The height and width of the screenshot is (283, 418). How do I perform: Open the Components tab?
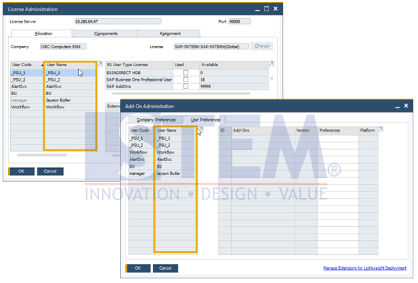tap(104, 33)
